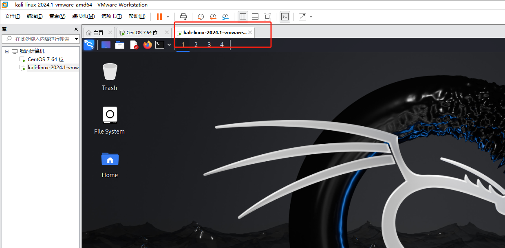Switch to the CentOS 7 64 位 tab
Image resolution: width=505 pixels, height=248 pixels.
[x=142, y=33]
